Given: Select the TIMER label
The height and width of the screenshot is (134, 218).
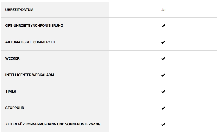Looking at the screenshot, I should tap(11, 91).
